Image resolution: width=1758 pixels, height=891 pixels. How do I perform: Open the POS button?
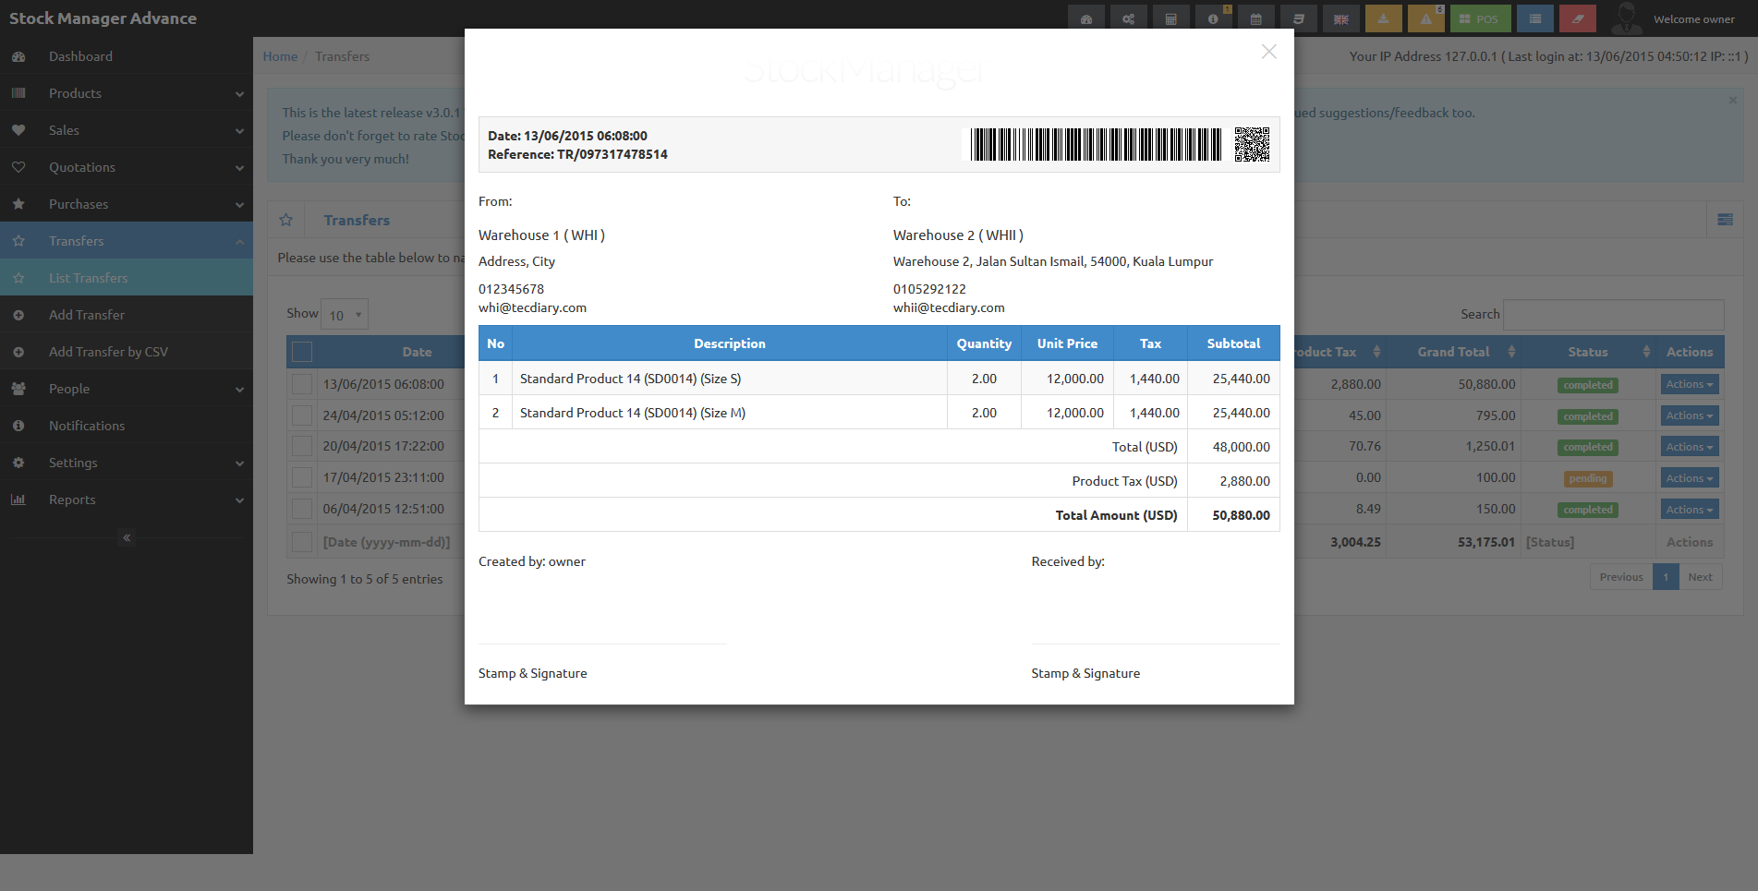click(1480, 18)
